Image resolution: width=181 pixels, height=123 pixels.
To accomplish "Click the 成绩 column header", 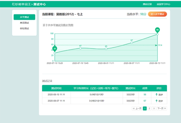I will [x=145, y=88].
